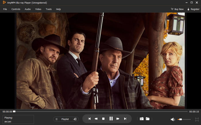This screenshot has width=201, height=125.
Task: Open the Help menu
Action: [58, 9]
